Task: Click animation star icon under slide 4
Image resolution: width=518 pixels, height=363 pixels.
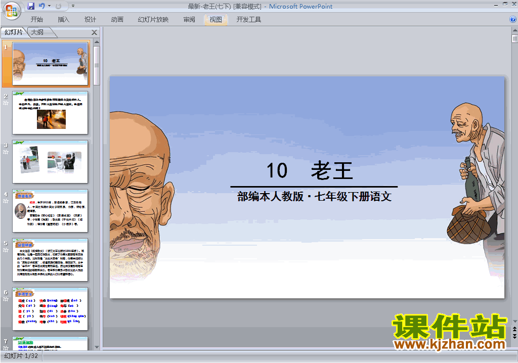Action: point(6,201)
